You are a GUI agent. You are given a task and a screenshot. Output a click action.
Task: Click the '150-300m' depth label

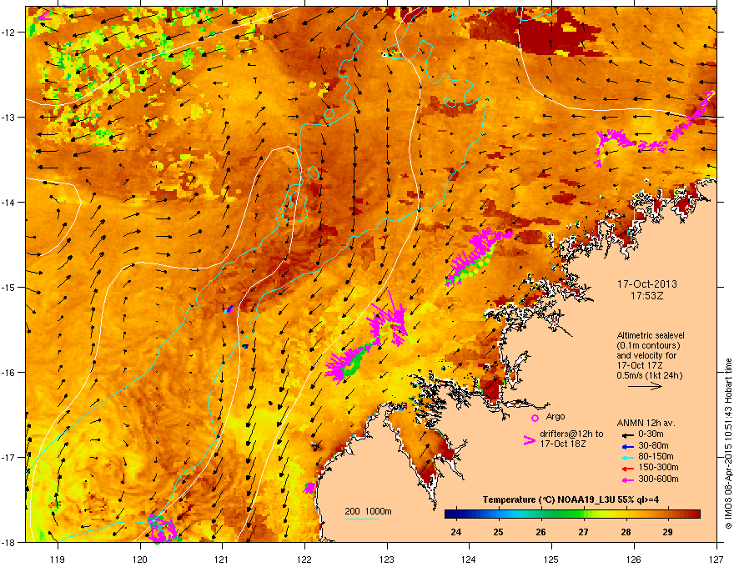(x=658, y=467)
